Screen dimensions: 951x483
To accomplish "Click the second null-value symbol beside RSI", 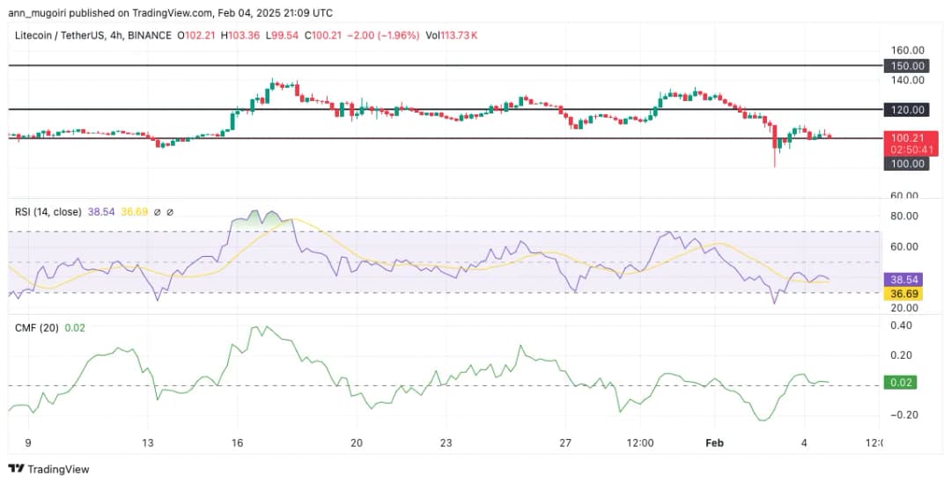I will click(170, 212).
